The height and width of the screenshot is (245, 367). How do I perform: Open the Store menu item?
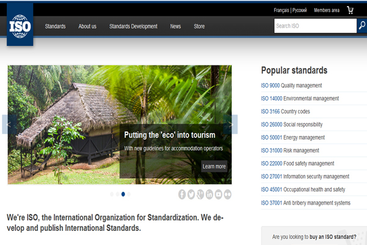[199, 26]
